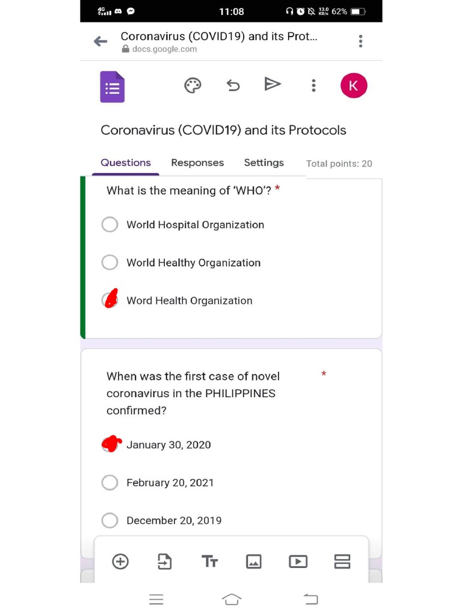462x616 pixels.
Task: Open the K account avatar
Action: pos(354,85)
